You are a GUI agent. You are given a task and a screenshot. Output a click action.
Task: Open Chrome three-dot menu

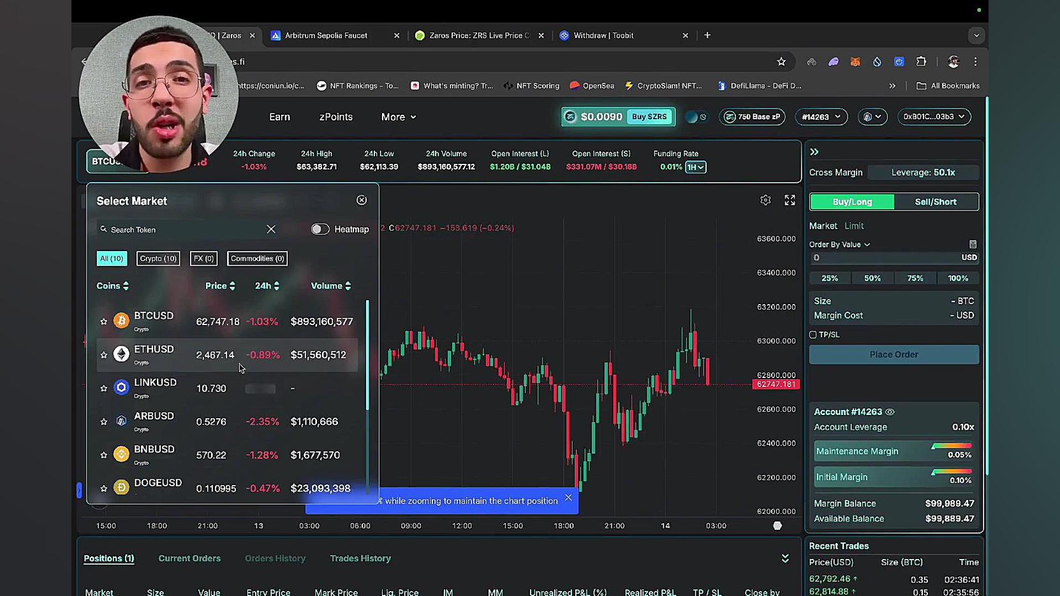[x=975, y=62]
